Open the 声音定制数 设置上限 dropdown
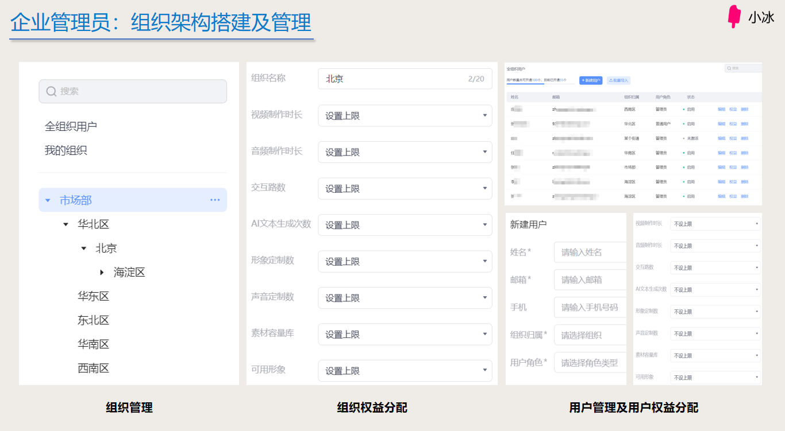 coord(405,298)
